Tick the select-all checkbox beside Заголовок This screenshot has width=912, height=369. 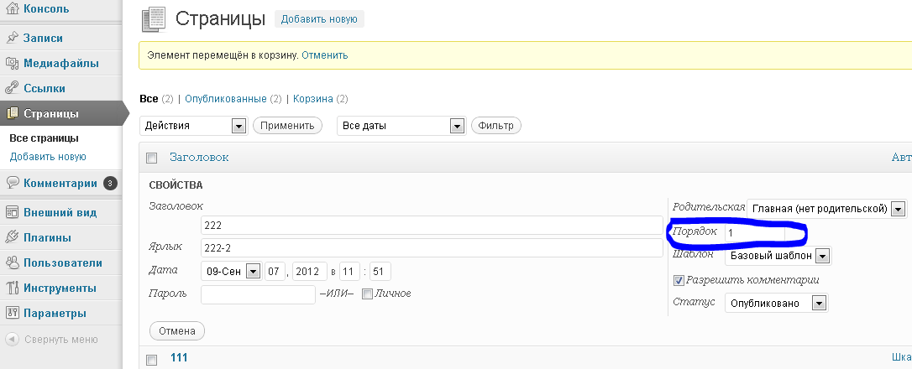pos(152,158)
